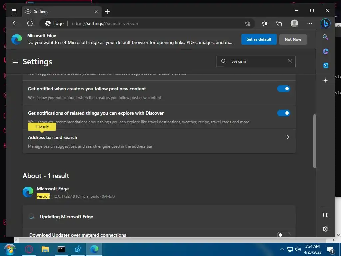Open Microsoft 365 sidebar icon

(326, 51)
